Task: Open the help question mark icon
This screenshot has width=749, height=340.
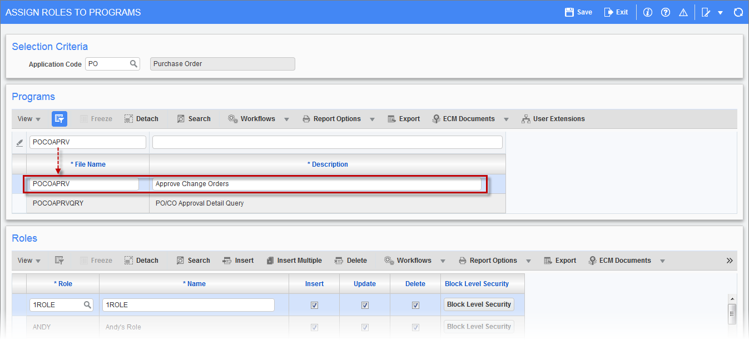Action: (x=666, y=11)
